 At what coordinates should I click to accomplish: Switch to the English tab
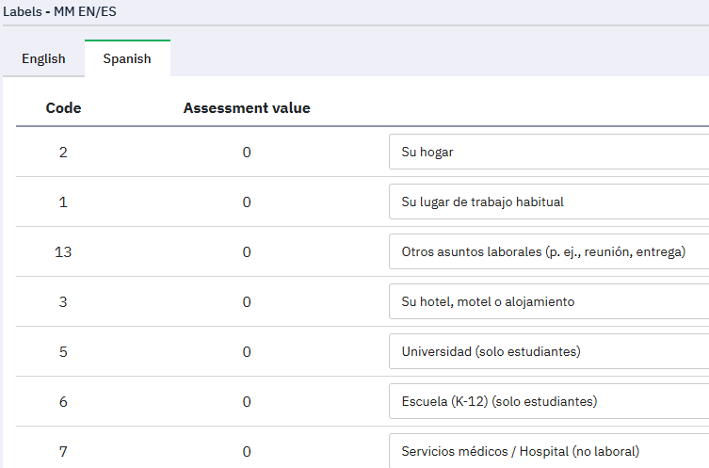click(43, 58)
